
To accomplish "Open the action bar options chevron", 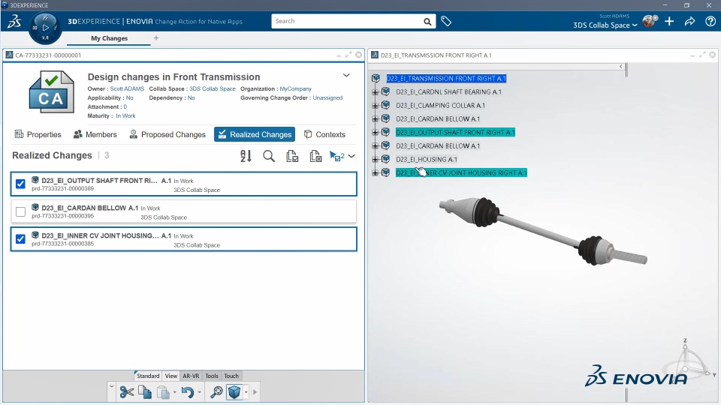I will [111, 387].
